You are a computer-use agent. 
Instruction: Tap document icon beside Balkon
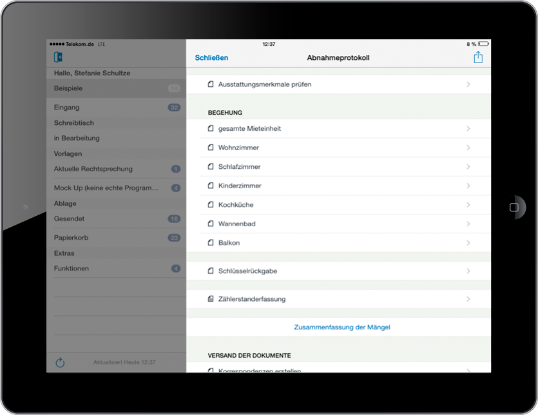(211, 243)
